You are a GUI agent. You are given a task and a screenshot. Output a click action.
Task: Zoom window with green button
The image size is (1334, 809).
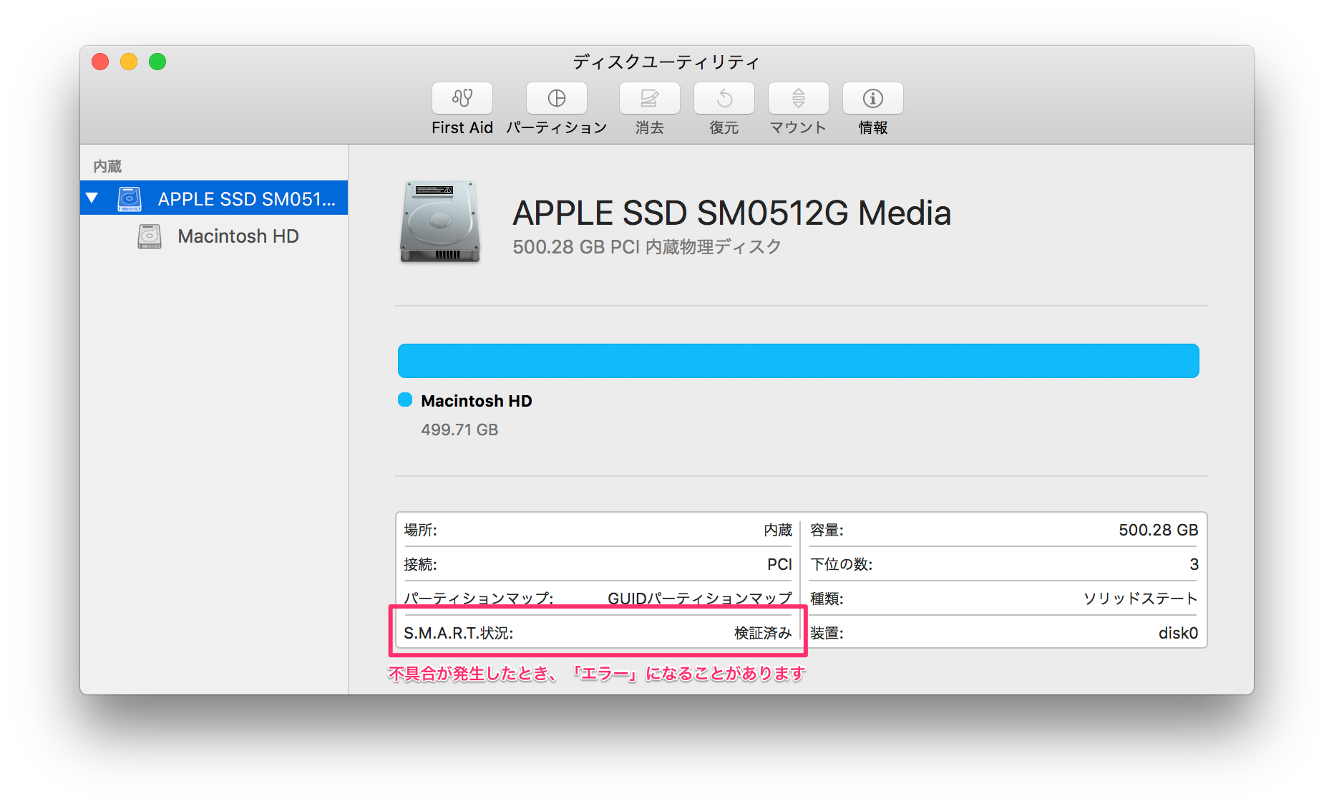157,62
